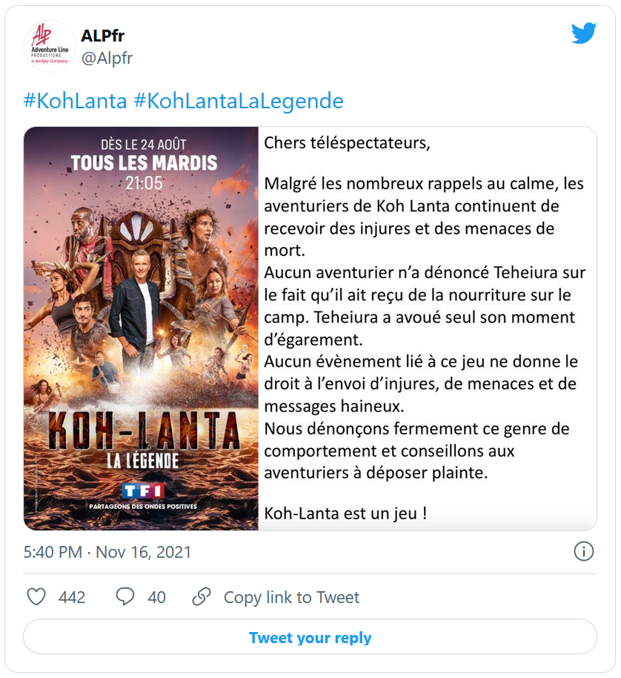
Task: Open the @Alpfr handle
Action: 107,58
